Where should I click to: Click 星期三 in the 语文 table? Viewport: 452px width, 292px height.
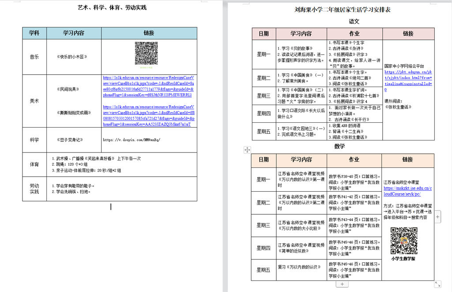[264, 96]
